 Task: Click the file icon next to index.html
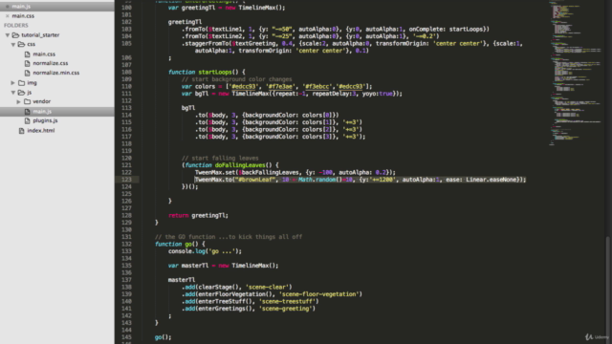(22, 131)
